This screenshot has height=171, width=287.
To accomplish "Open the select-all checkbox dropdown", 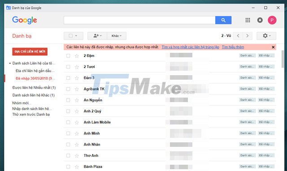I will click(x=74, y=36).
